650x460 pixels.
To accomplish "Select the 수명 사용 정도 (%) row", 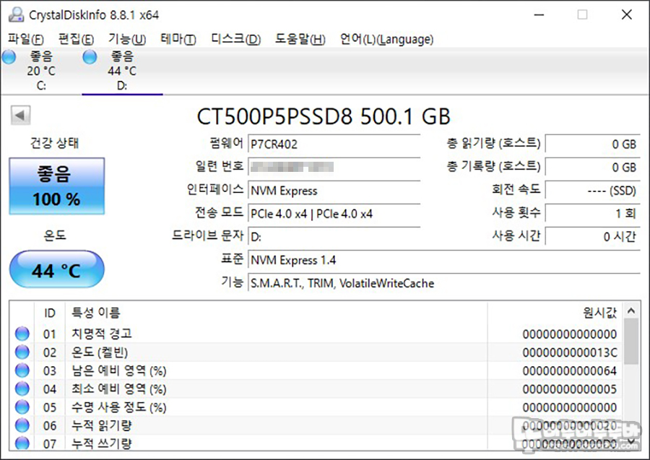I will [316, 407].
